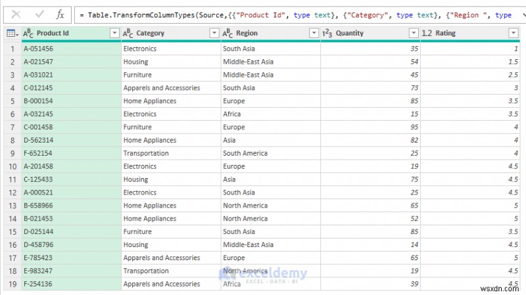Screen dimensions: 526x295
Task: Click Quantity value 95 in row 7
Action: tap(414, 127)
